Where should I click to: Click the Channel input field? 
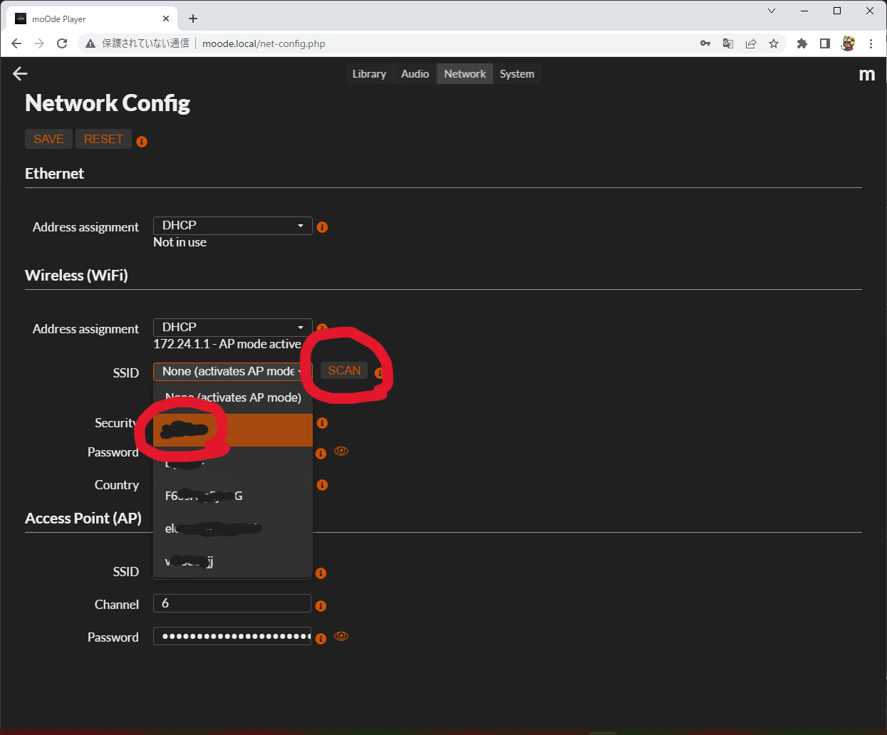coord(232,603)
